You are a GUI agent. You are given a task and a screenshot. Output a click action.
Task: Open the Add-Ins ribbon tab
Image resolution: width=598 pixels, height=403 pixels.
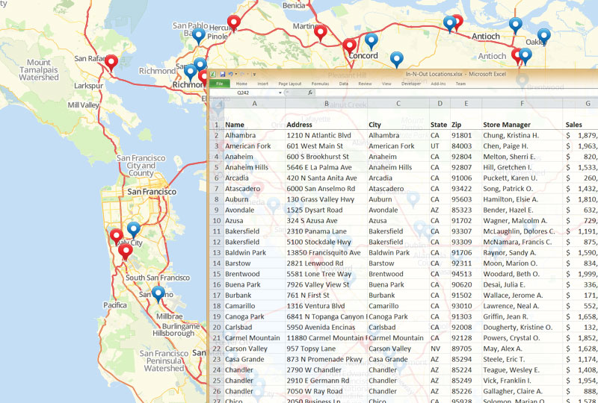click(x=438, y=84)
